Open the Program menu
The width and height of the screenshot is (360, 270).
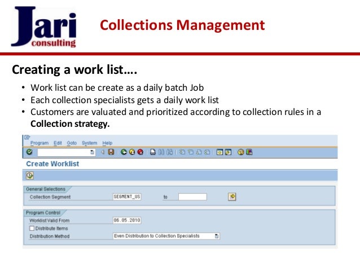point(39,143)
